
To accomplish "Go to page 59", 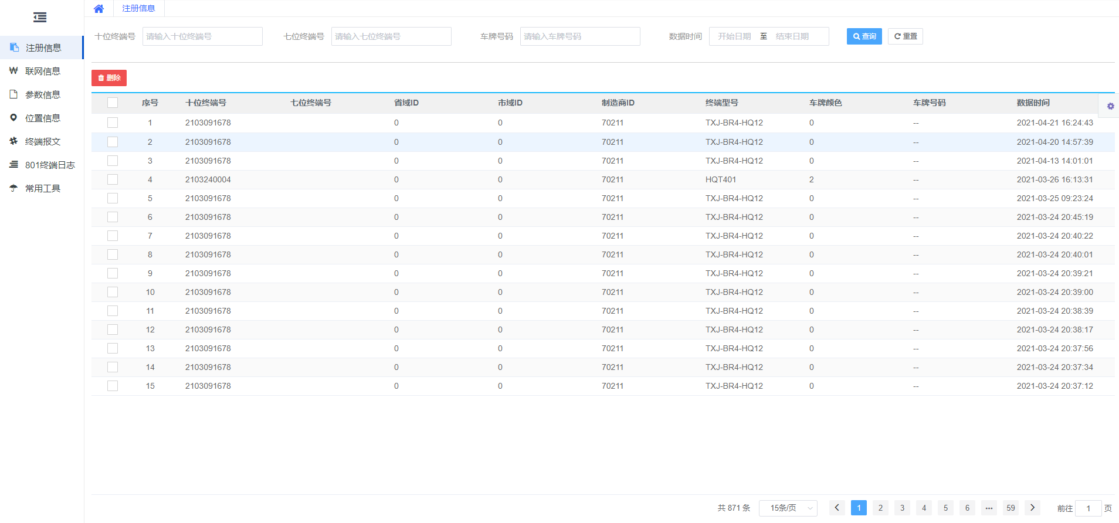I will pyautogui.click(x=1011, y=508).
